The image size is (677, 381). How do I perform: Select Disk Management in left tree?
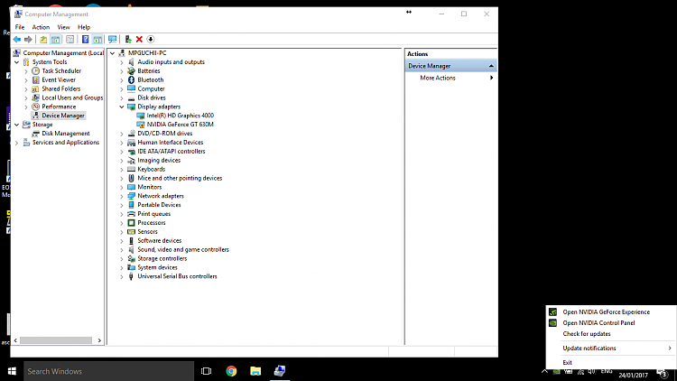(66, 134)
